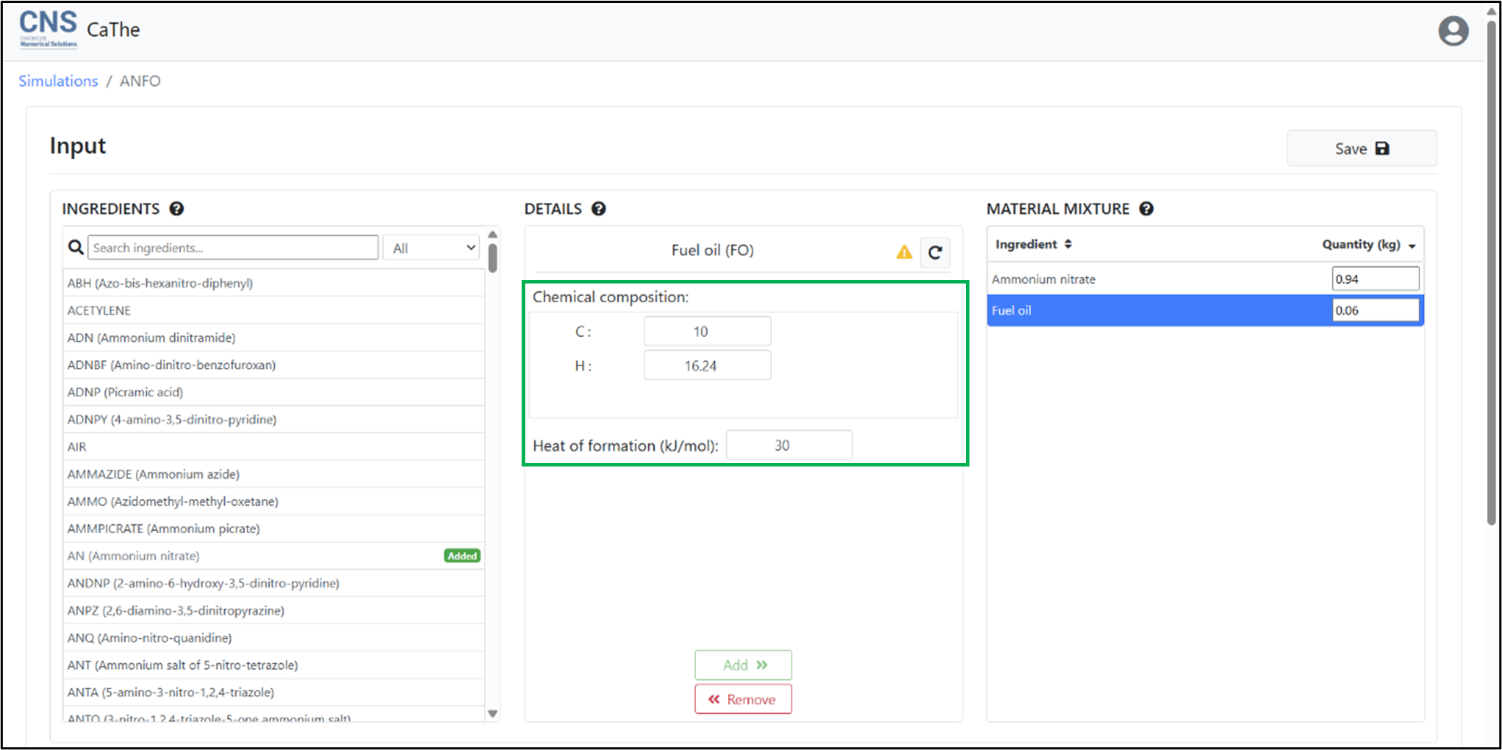
Task: Open the Quantity (kg) unit dropdown
Action: point(1412,246)
